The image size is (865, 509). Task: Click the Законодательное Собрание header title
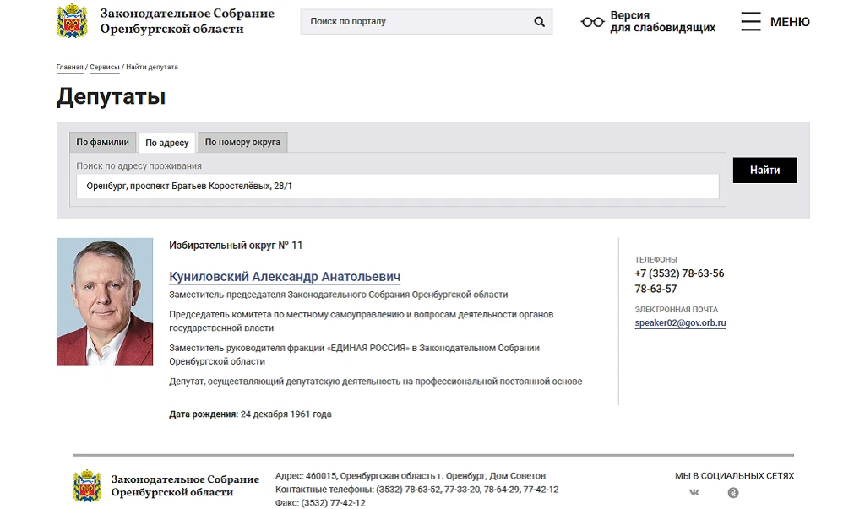[187, 21]
